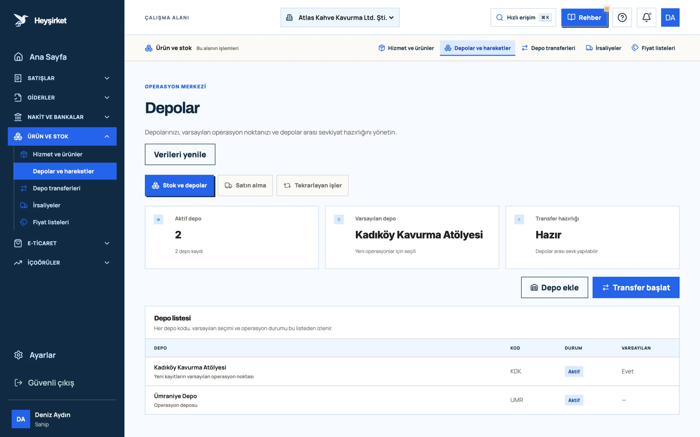The height and width of the screenshot is (437, 700).
Task: Switch to the Satın alma tab
Action: pos(245,185)
